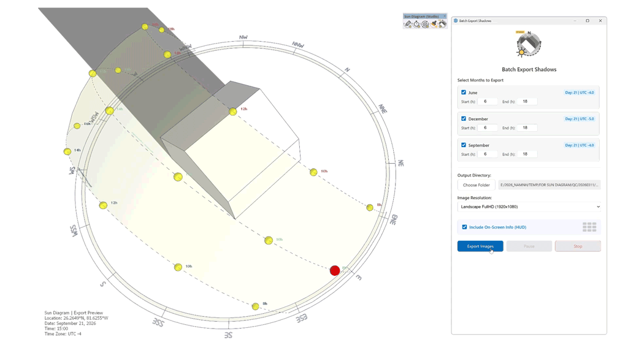628x353 pixels.
Task: Click the 'Output Directory:' label
Action: 474,175
